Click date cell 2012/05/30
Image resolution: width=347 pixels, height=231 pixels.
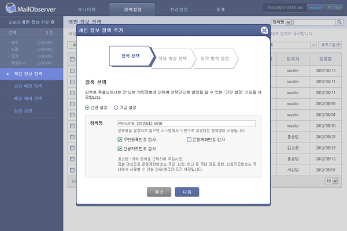326,126
